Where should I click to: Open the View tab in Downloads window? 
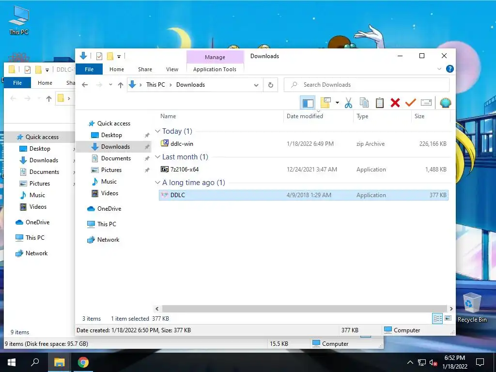pyautogui.click(x=172, y=69)
